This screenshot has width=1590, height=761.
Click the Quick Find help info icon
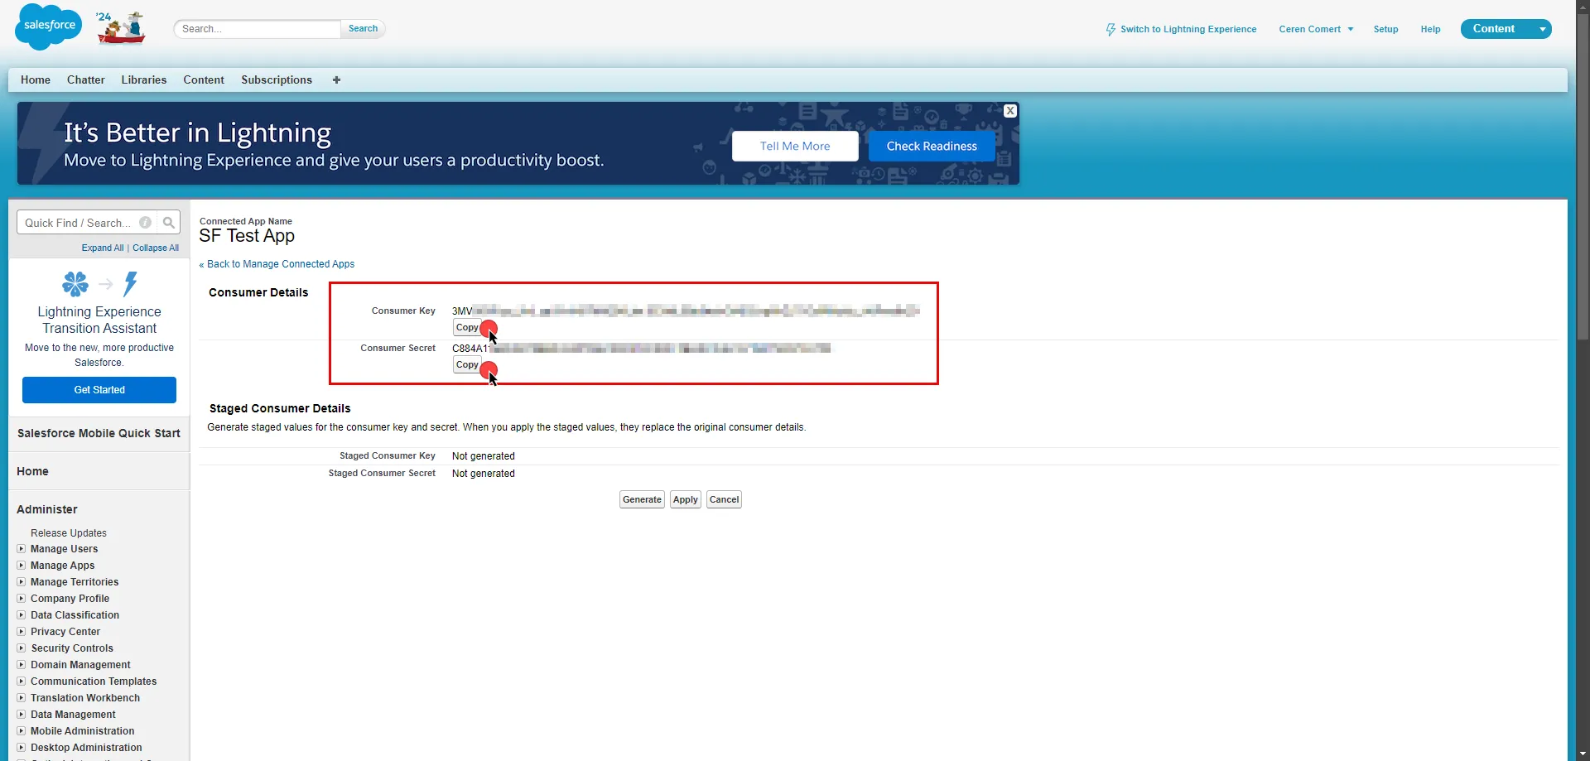point(146,223)
